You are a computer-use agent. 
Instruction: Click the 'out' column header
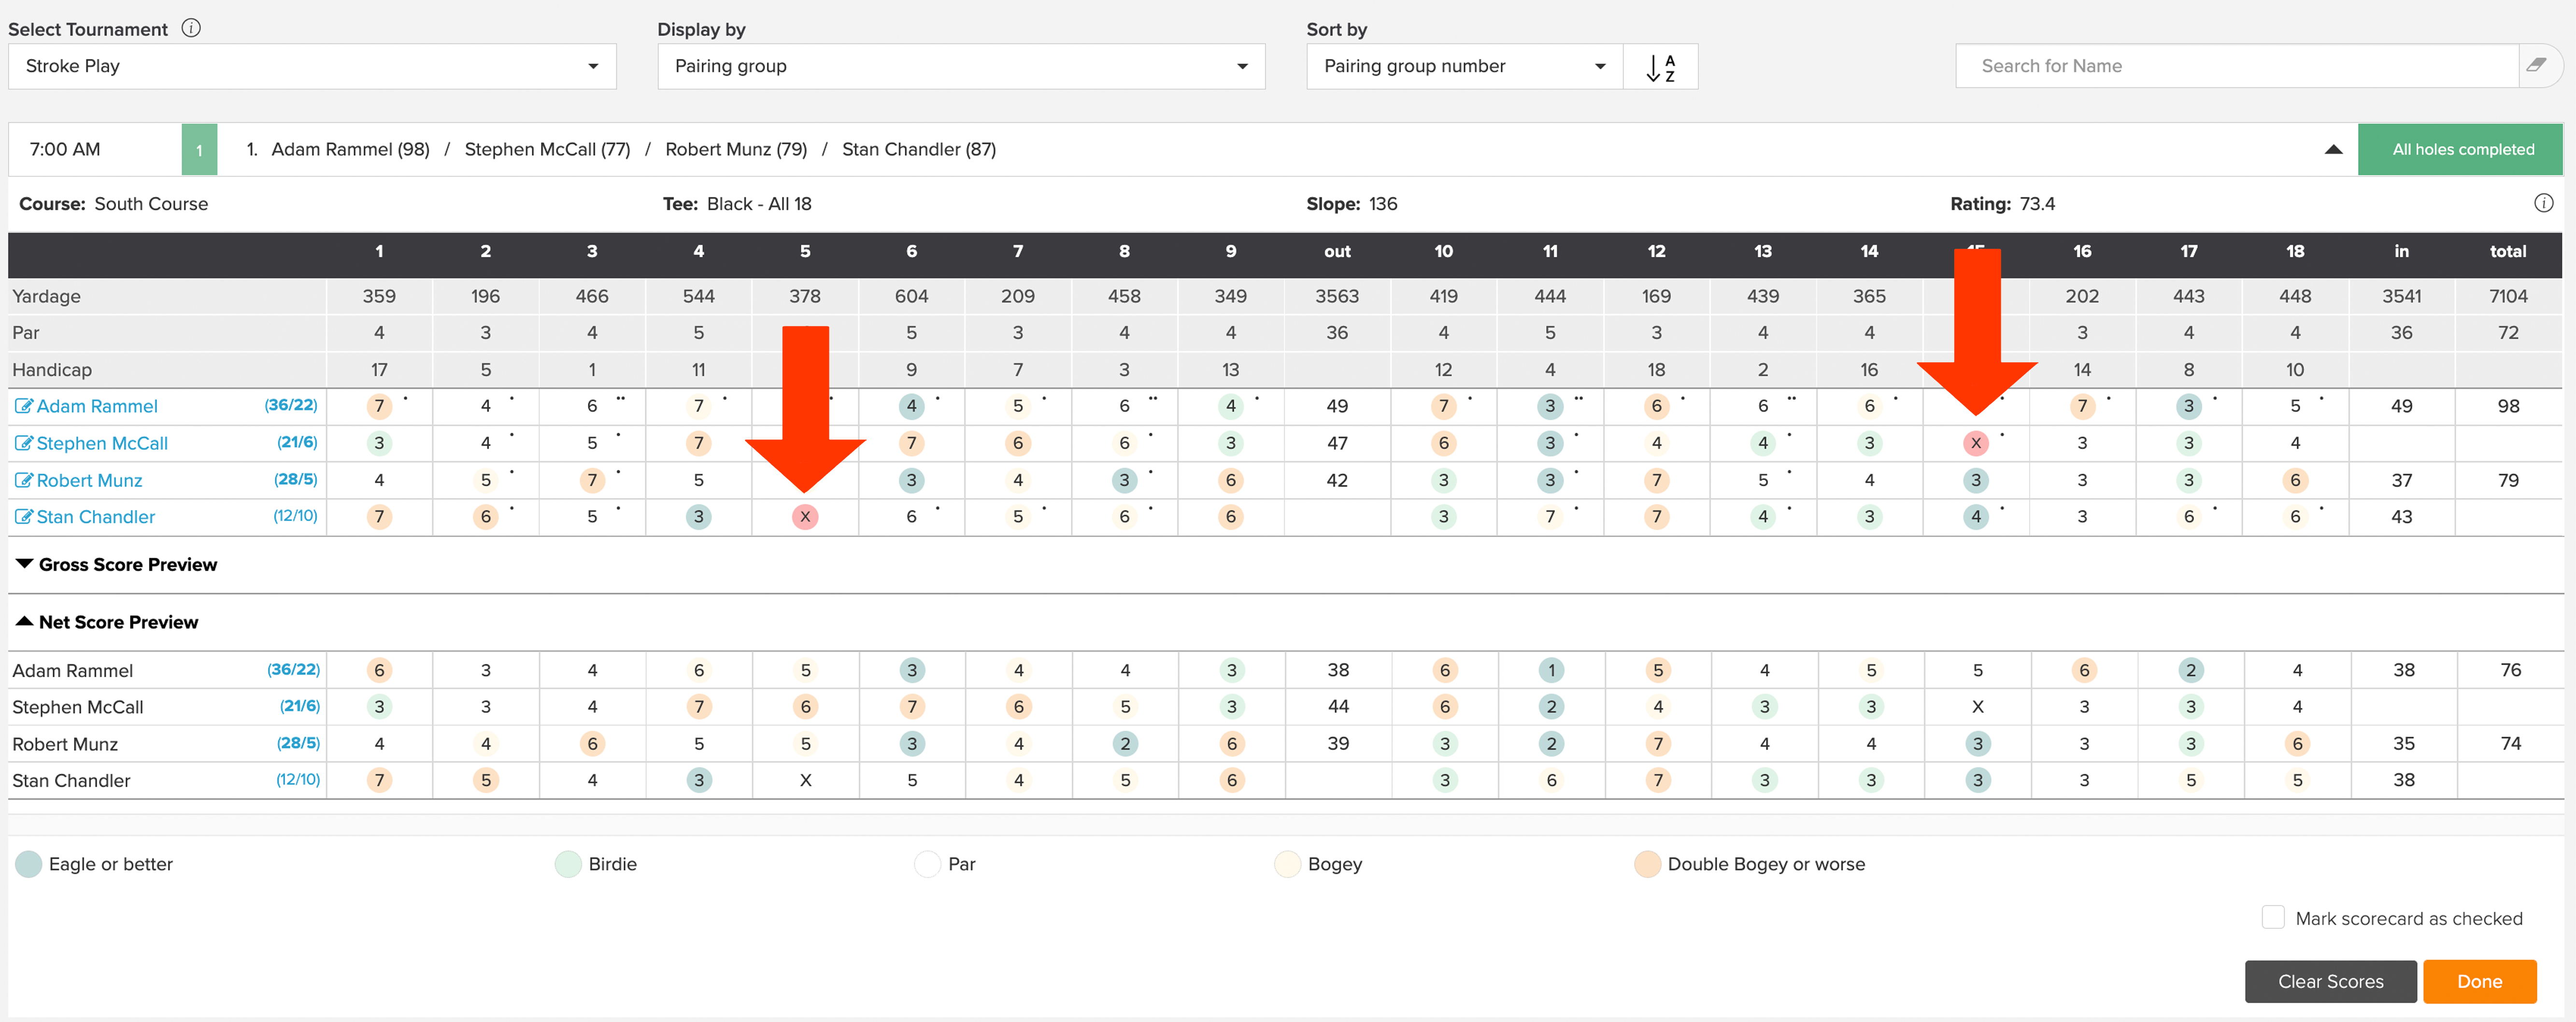(1337, 252)
